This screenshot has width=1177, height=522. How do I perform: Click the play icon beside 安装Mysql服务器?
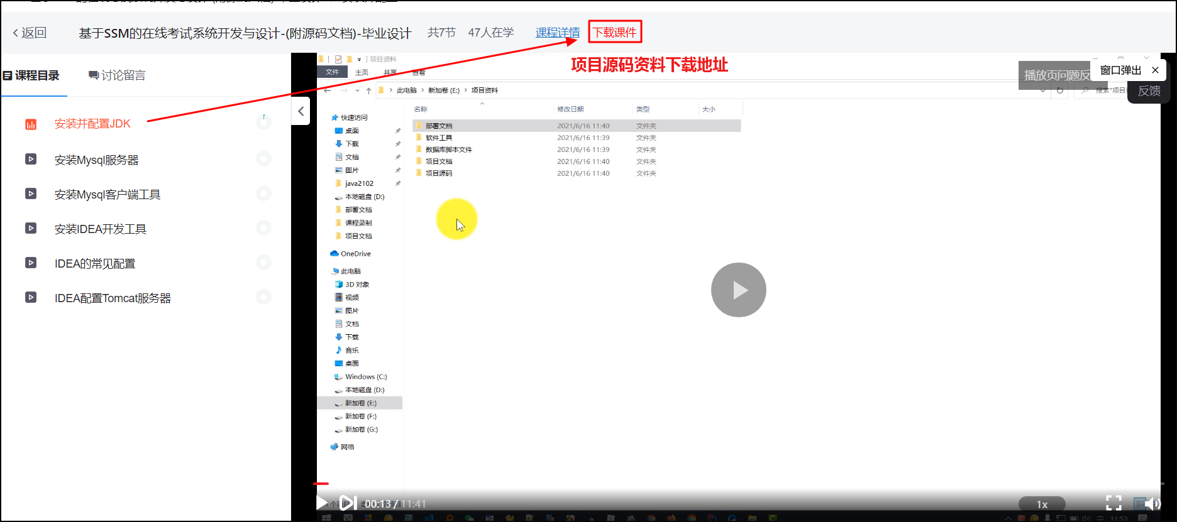31,159
